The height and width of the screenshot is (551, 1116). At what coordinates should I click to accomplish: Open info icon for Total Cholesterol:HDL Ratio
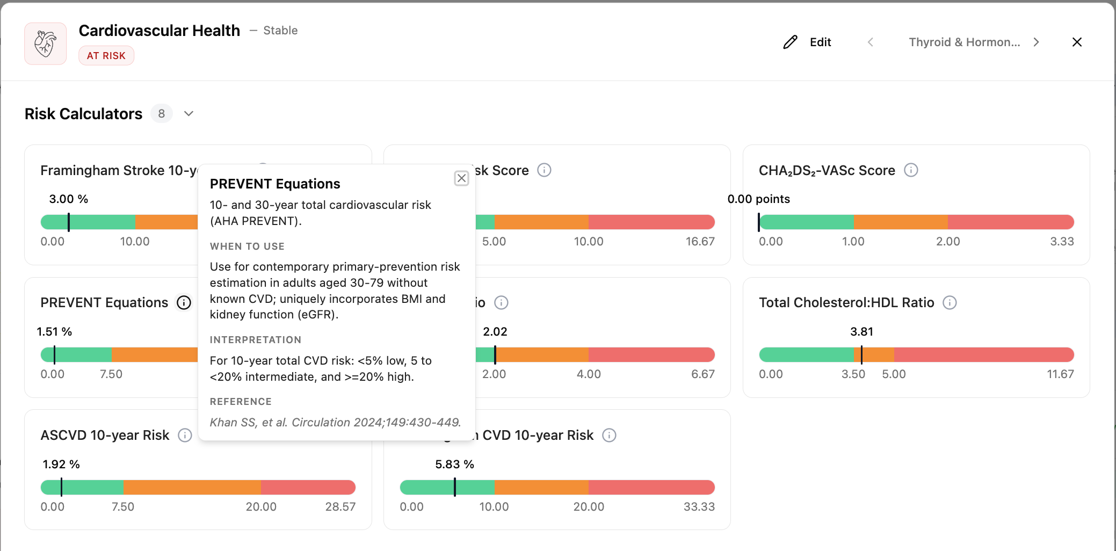[950, 303]
